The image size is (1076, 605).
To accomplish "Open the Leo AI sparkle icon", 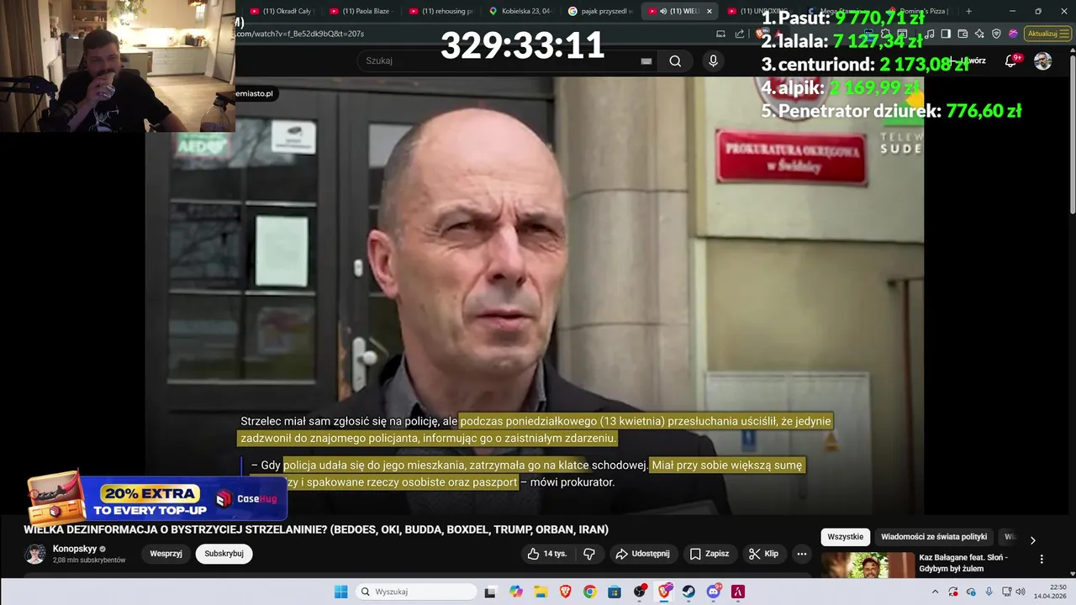I will (x=979, y=34).
